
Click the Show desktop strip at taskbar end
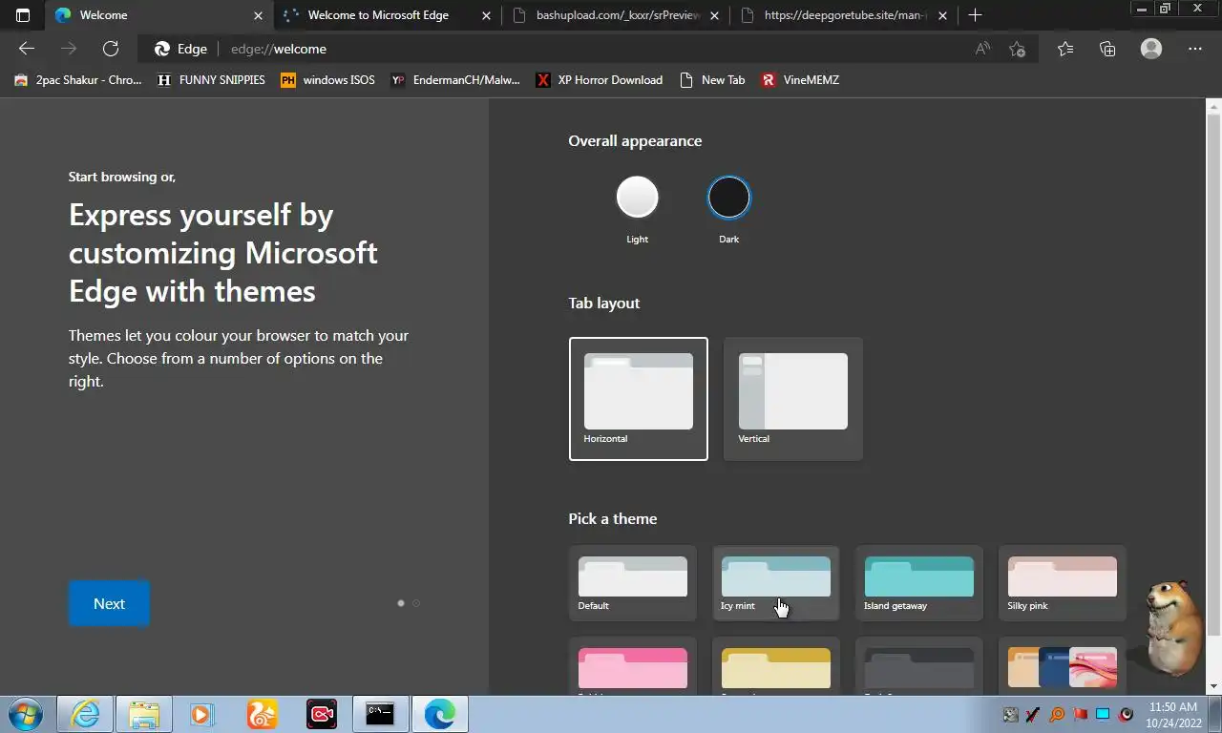(1215, 714)
